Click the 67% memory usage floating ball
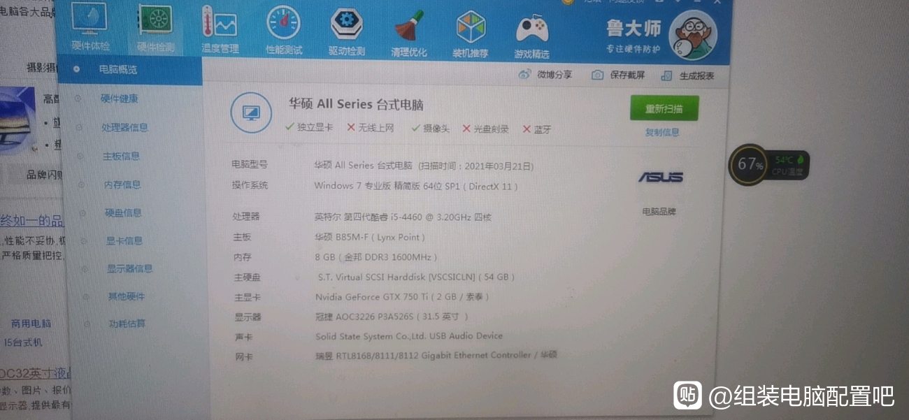The image size is (909, 420). point(748,165)
